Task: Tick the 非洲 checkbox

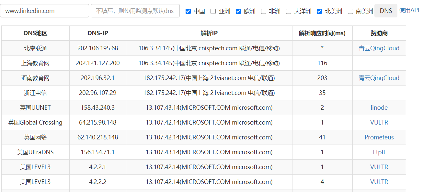Action: click(x=264, y=11)
